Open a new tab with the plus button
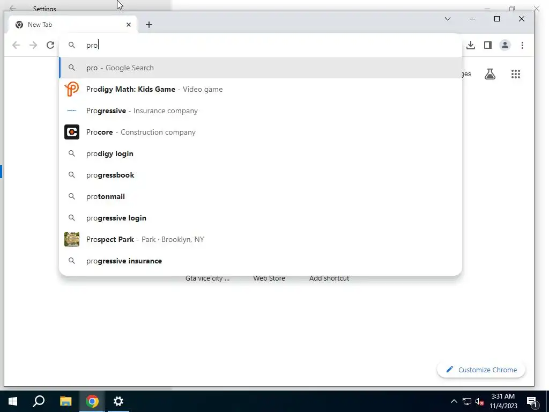 149,25
